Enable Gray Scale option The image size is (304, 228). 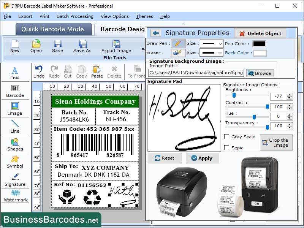(x=227, y=137)
